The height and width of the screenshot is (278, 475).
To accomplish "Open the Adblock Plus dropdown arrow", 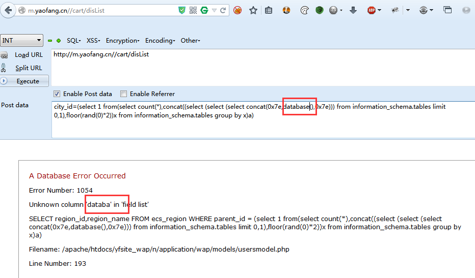I will [x=379, y=11].
